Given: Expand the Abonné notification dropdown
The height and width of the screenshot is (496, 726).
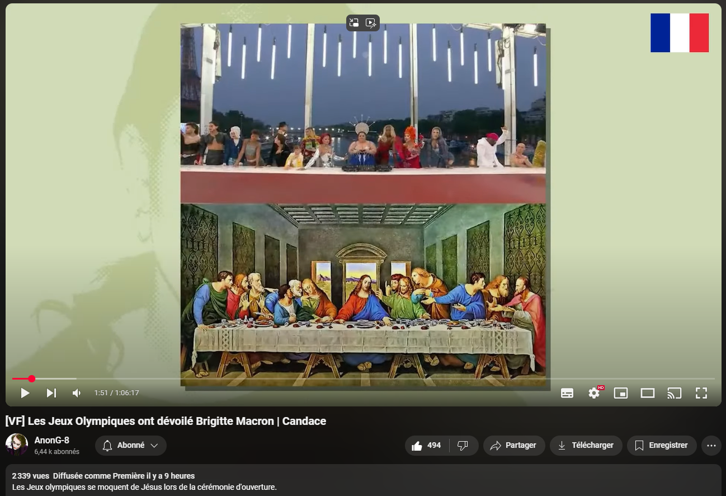Looking at the screenshot, I should tap(131, 446).
